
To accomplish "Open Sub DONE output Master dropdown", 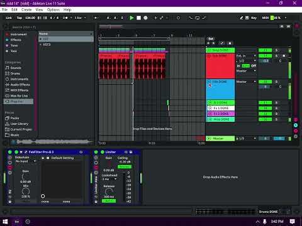I will click(247, 71).
